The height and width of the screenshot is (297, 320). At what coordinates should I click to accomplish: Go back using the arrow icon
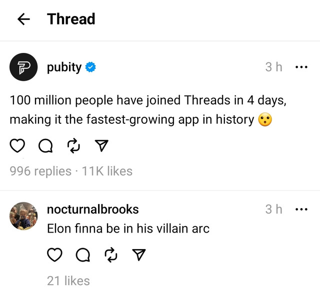[x=23, y=19]
